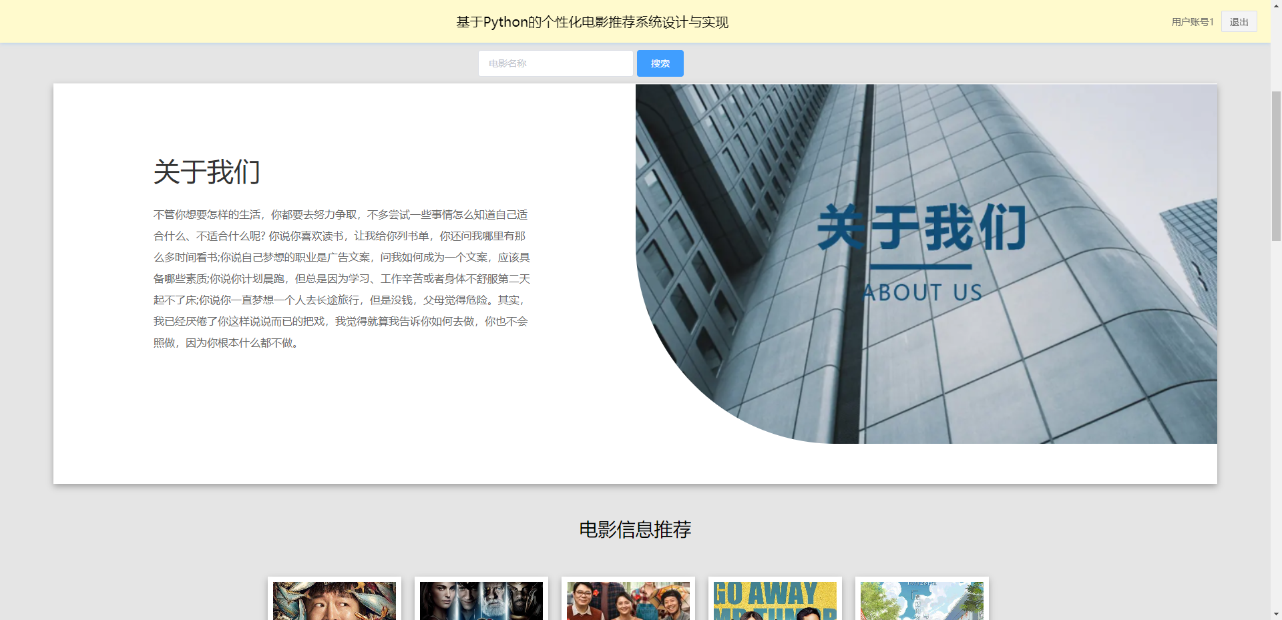Click the 电影信息推荐 section heading
This screenshot has width=1282, height=620.
(x=635, y=529)
